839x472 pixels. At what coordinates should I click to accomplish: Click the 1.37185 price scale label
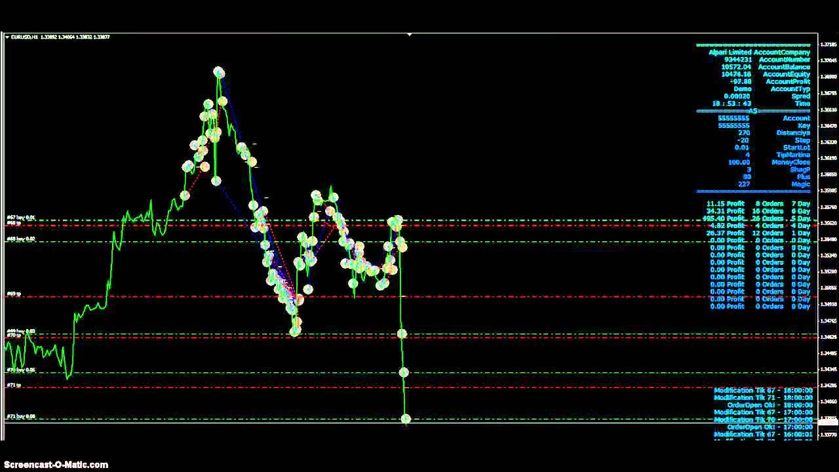tap(829, 45)
